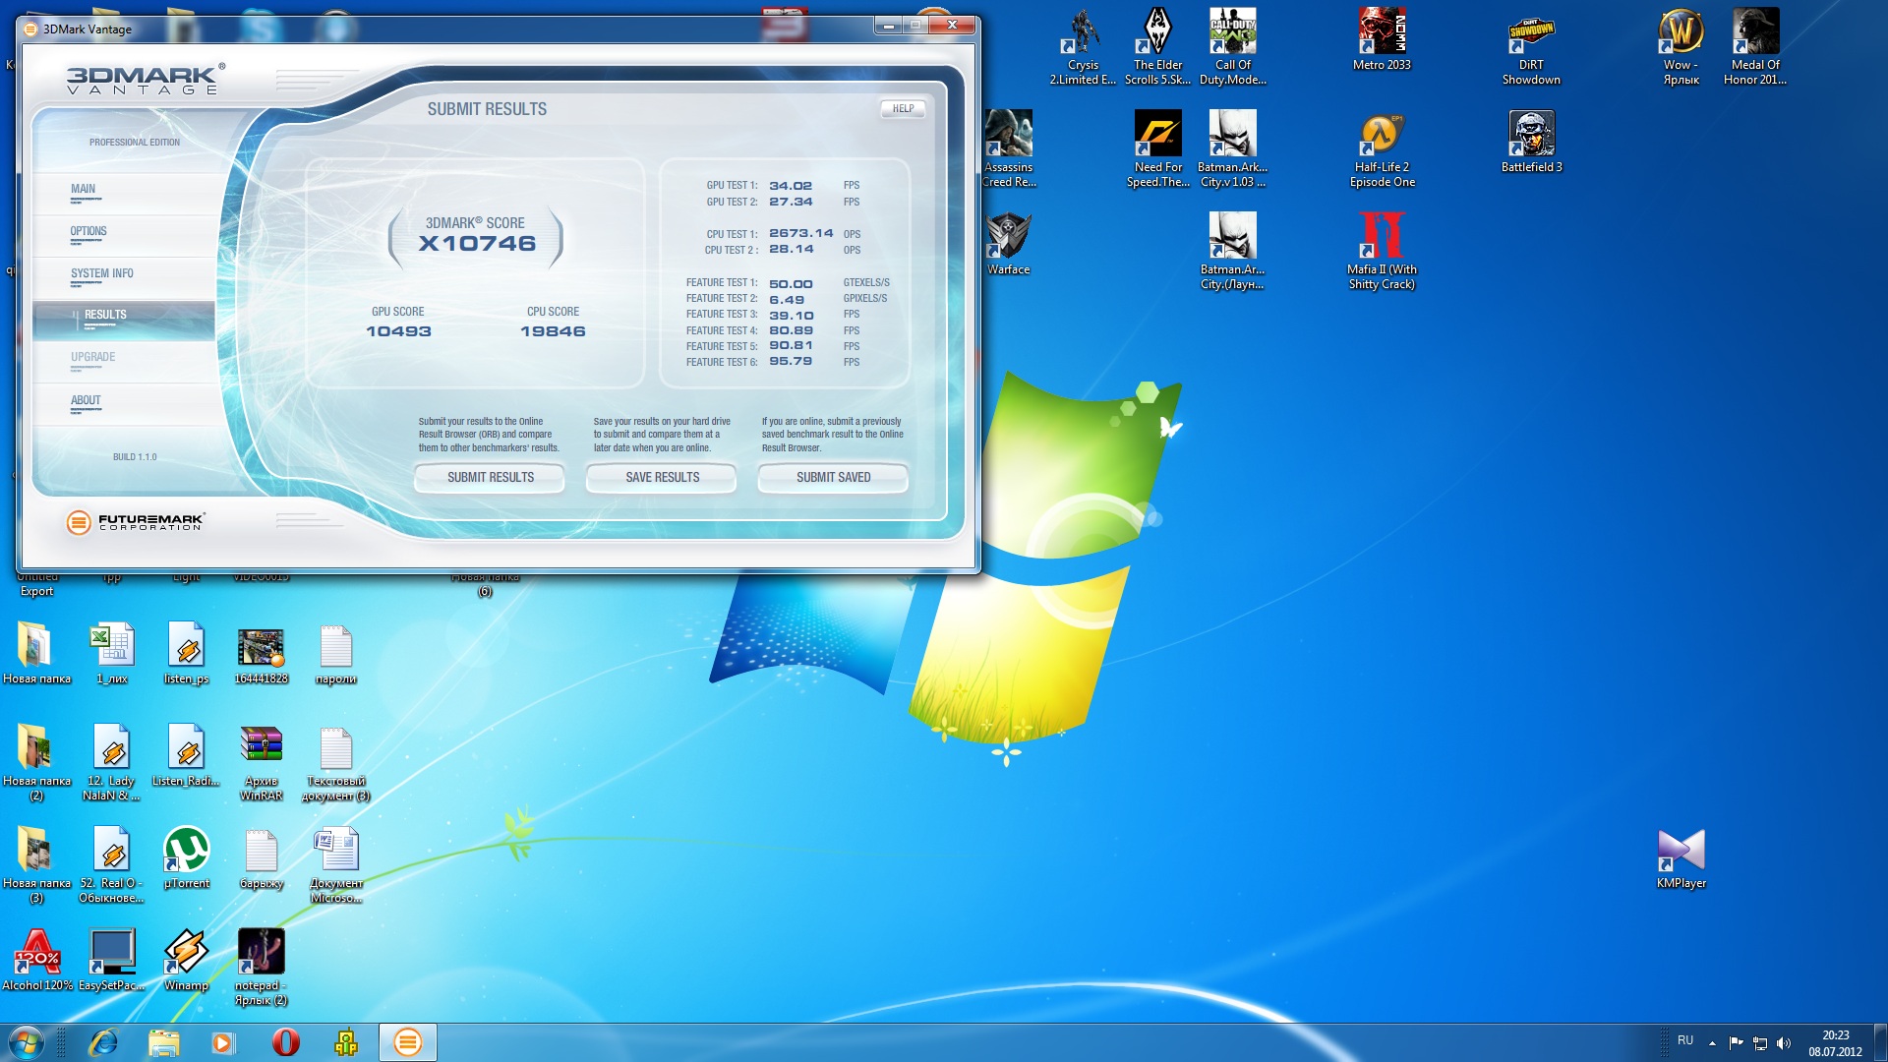The image size is (1888, 1062).
Task: Click the 3DMark Vantage taskbar button
Action: point(407,1042)
